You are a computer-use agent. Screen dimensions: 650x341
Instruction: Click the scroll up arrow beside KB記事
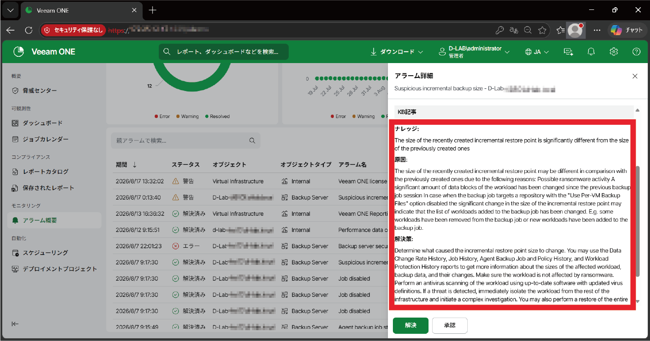coord(637,110)
